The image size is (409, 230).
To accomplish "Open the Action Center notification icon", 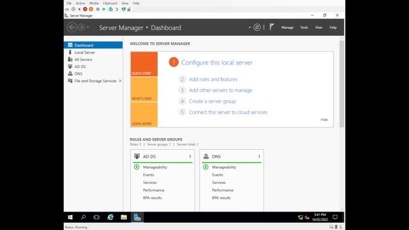I will coord(335,217).
